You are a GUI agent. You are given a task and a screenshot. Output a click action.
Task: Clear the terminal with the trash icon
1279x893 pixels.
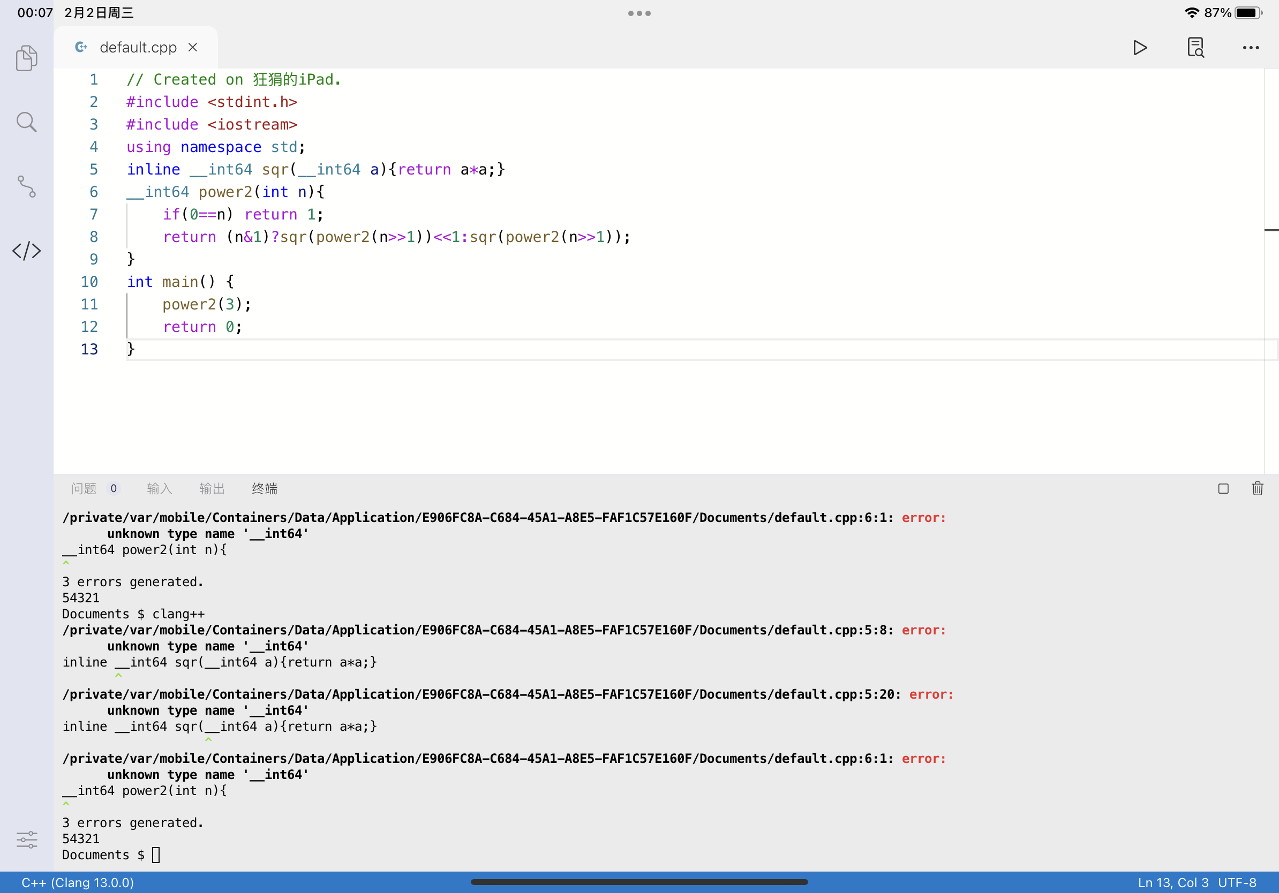(1257, 488)
